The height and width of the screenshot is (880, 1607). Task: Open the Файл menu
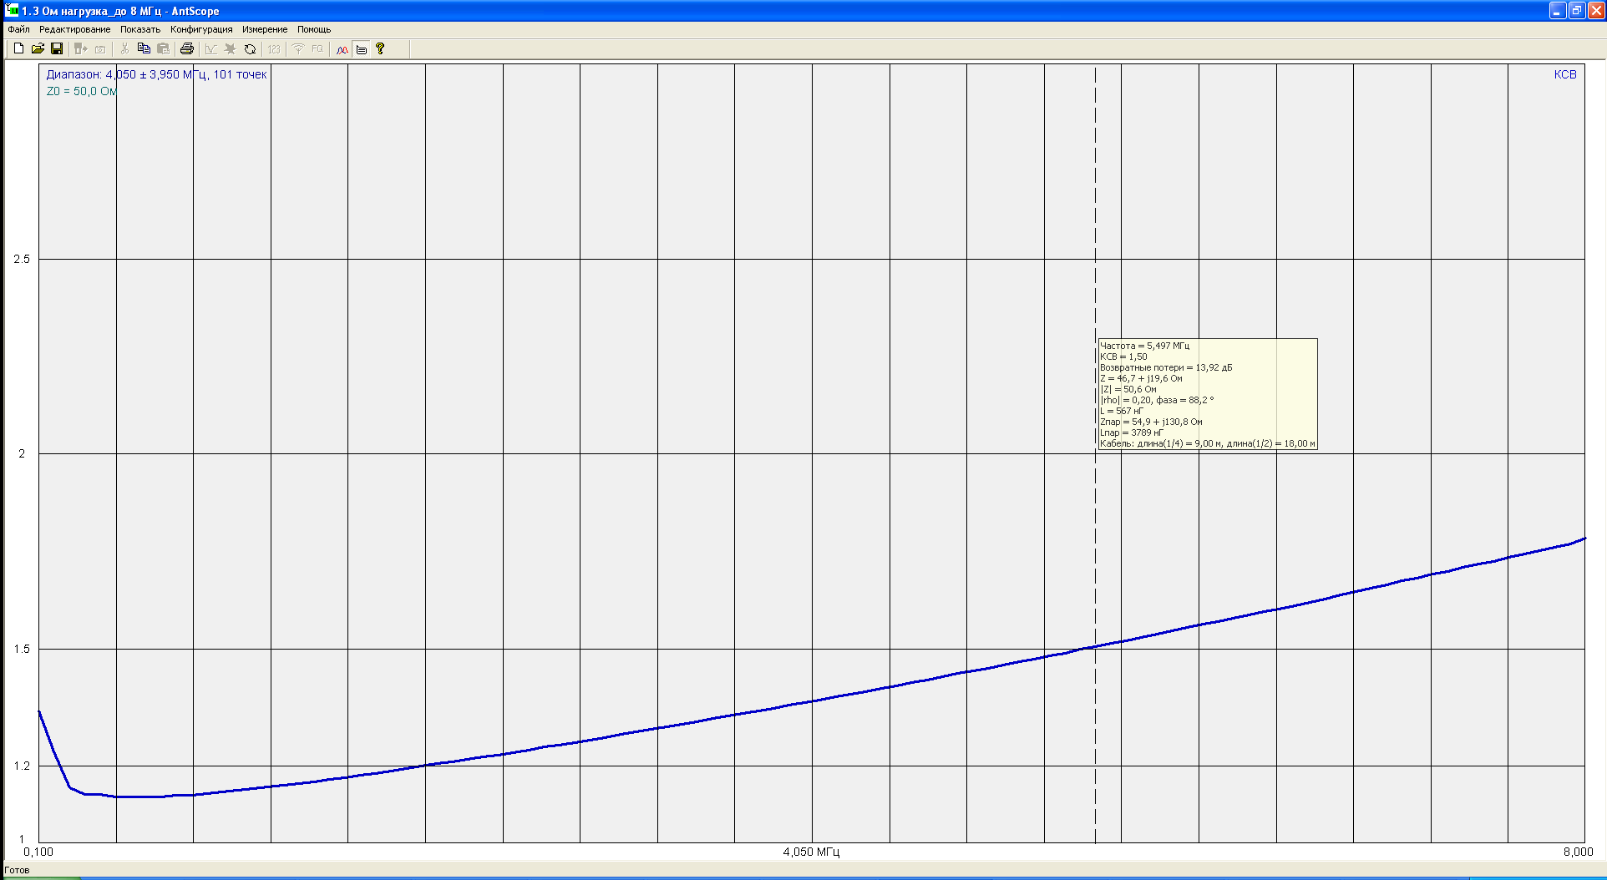[x=18, y=29]
